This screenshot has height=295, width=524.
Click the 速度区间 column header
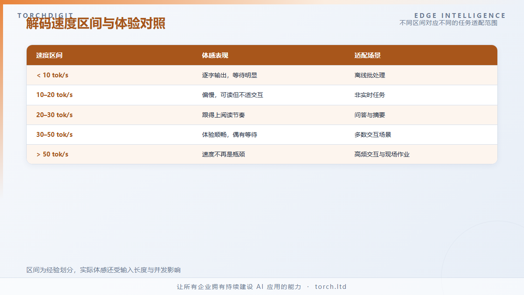[x=49, y=56]
